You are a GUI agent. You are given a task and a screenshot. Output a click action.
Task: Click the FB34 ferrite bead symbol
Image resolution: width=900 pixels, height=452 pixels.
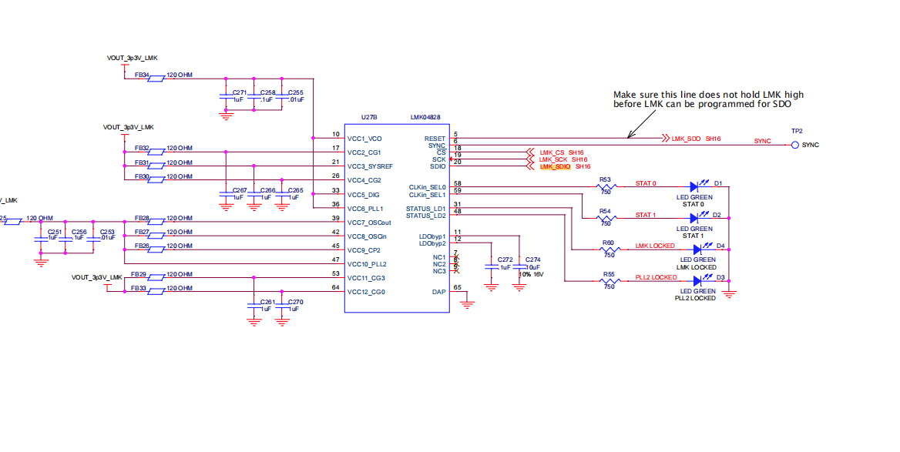[156, 78]
